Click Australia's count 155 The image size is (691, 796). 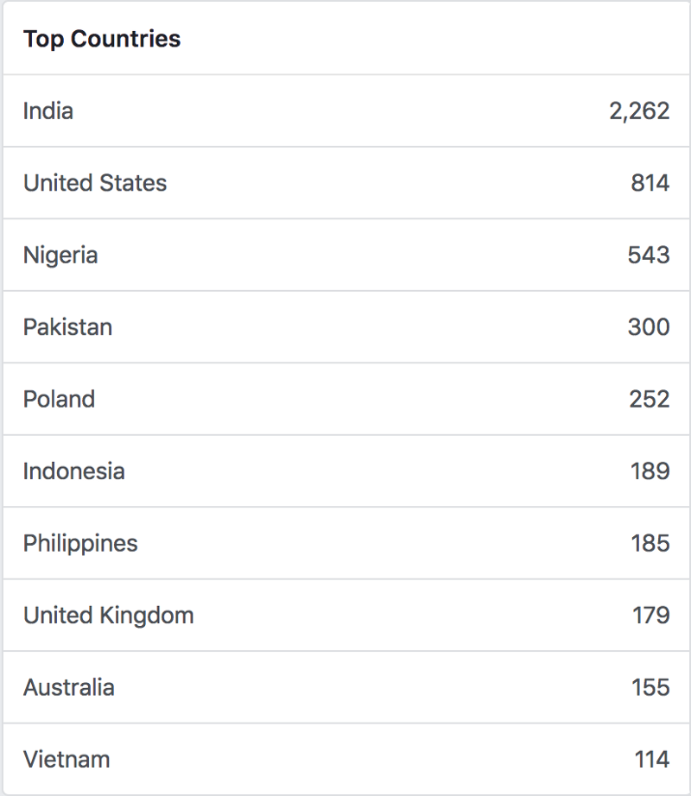[650, 688]
